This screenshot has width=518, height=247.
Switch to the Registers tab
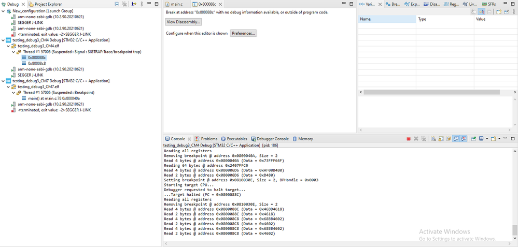point(451,4)
